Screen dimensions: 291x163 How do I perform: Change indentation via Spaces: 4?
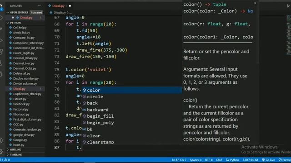click(196, 160)
